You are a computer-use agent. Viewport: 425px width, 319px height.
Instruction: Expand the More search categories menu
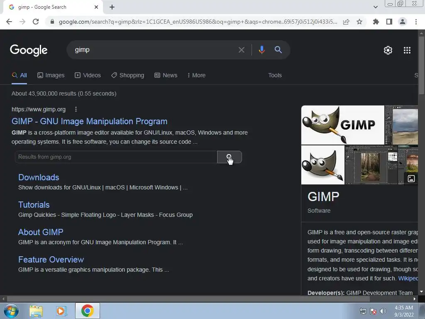point(196,75)
